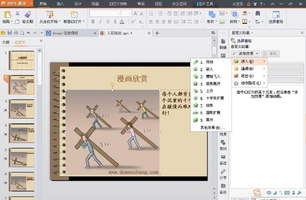Switch to the Docer online templates tab
Image resolution: width=306 pixels, height=200 pixels.
click(x=66, y=33)
